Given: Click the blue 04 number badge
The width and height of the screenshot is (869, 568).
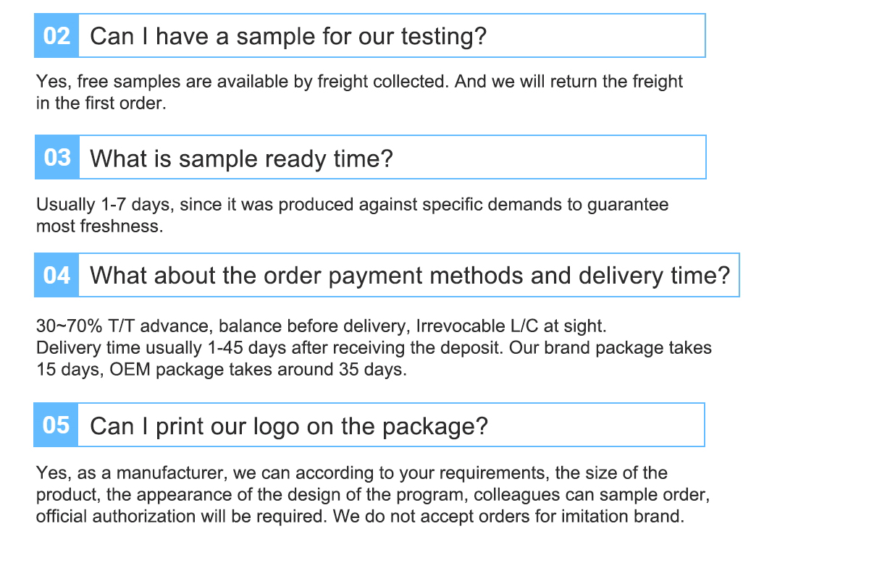Looking at the screenshot, I should (56, 275).
